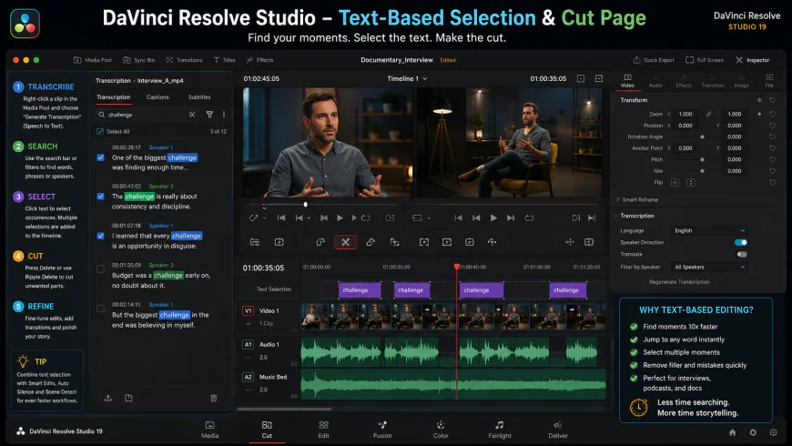Reset the Yaw value
Viewport: 792px width, 446px height.
(772, 171)
